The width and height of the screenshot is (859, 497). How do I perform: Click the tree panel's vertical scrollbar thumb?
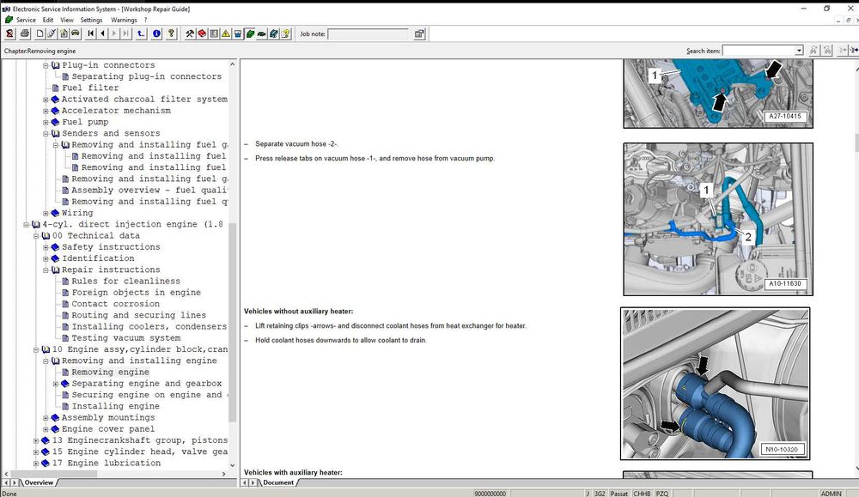(x=232, y=322)
